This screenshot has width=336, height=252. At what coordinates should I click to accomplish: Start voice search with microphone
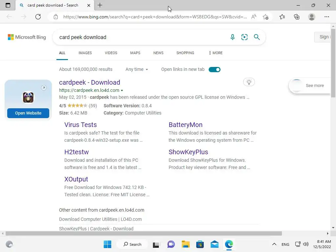coord(233,37)
